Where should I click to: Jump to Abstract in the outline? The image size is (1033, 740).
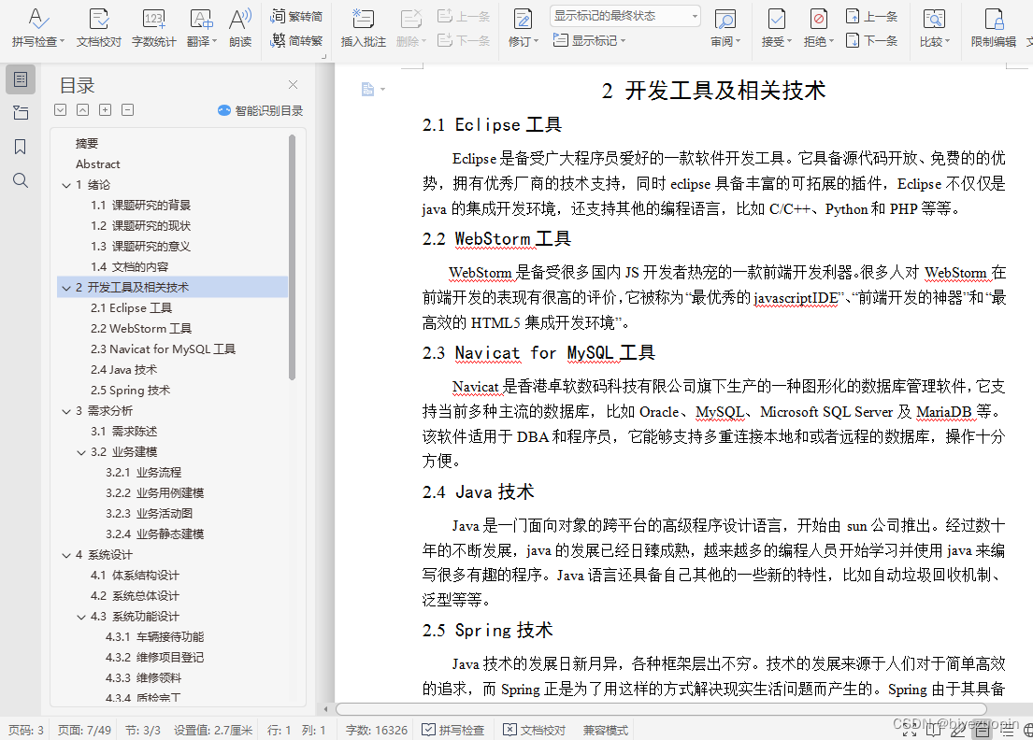pos(97,164)
